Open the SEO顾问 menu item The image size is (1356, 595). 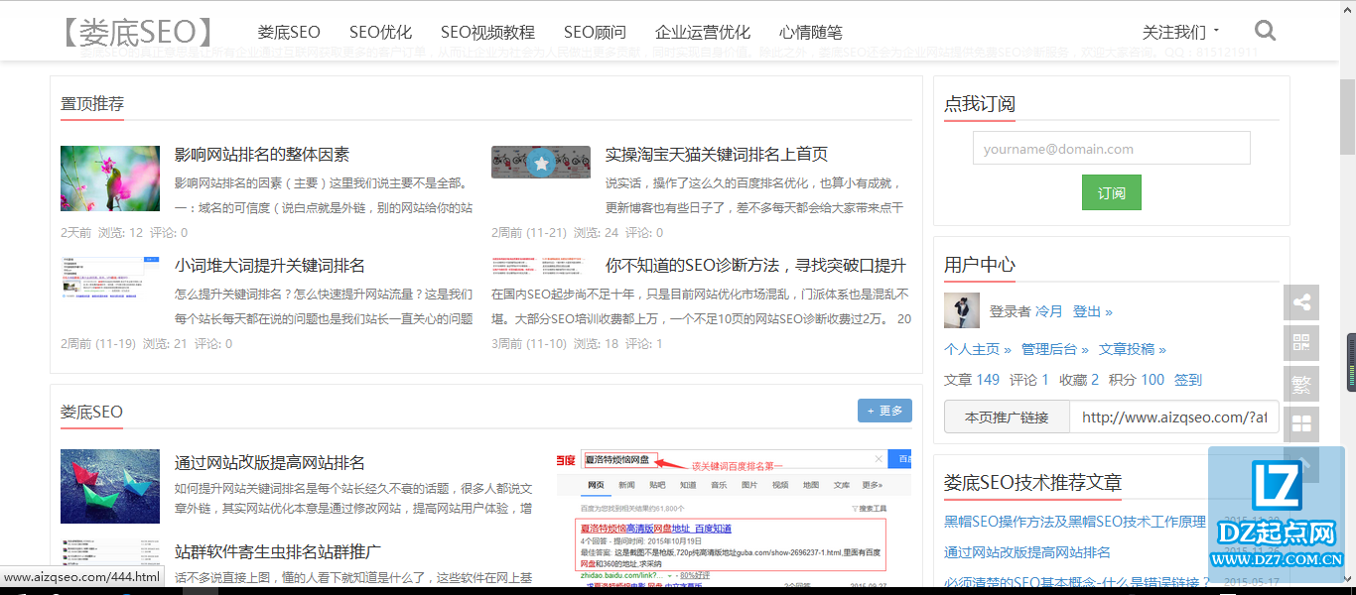pyautogui.click(x=595, y=33)
